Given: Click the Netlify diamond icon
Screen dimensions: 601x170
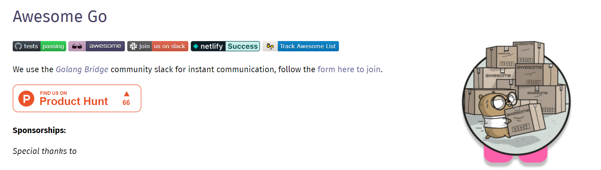Looking at the screenshot, I should (196, 46).
